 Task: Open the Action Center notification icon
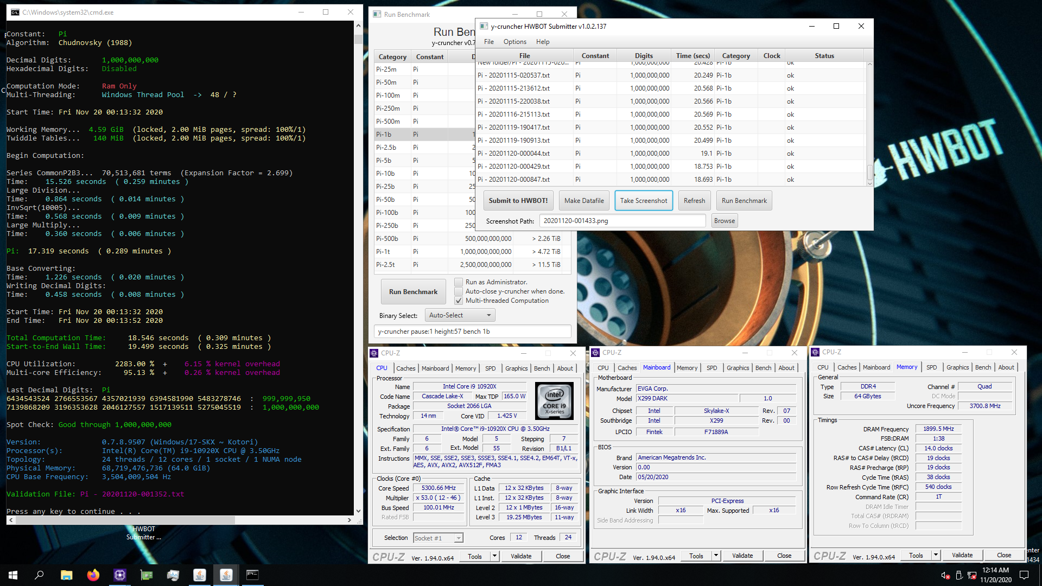[x=1024, y=575]
